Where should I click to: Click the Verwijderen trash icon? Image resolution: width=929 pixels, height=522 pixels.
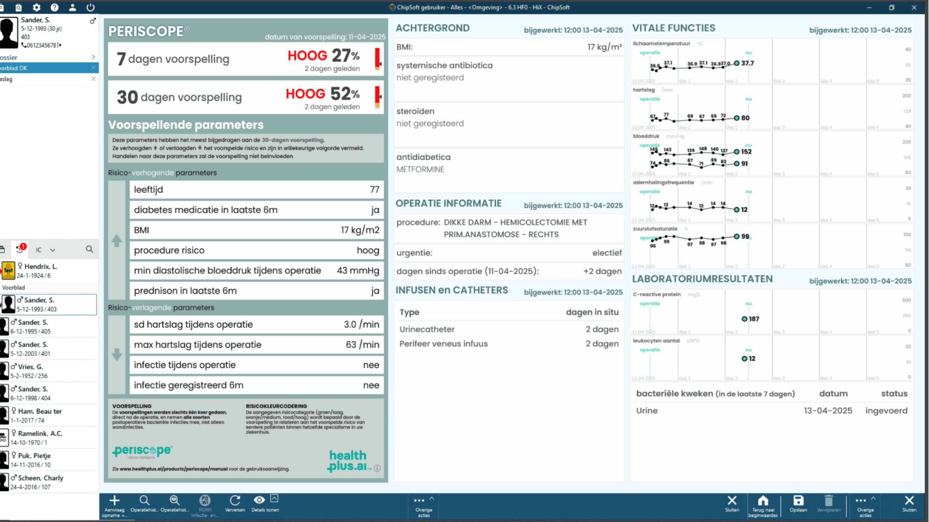[828, 501]
